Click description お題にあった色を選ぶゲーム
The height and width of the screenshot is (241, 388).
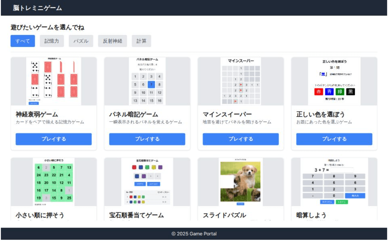coord(324,122)
